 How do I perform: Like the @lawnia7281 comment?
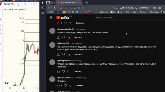point(59,54)
